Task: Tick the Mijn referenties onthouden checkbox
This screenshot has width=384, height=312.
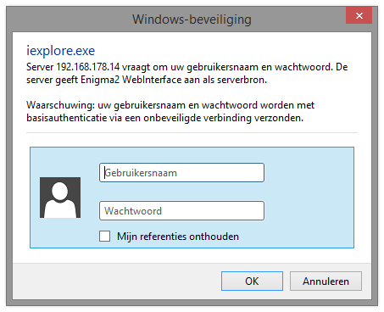Action: click(105, 236)
